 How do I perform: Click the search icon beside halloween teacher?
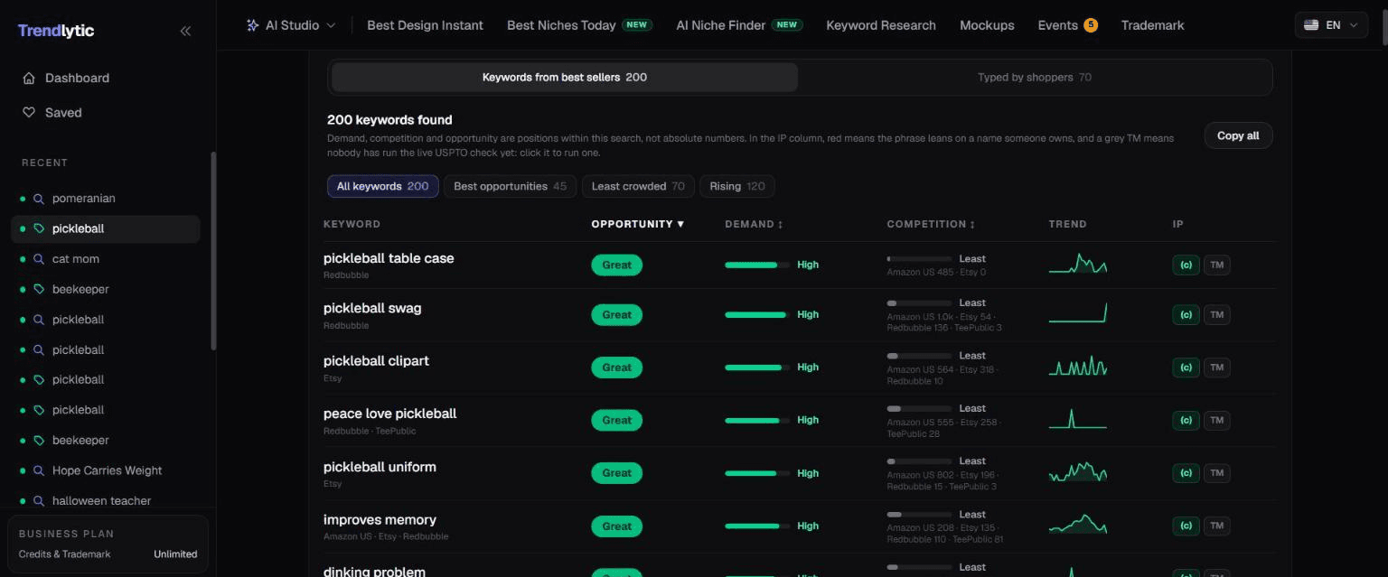39,501
